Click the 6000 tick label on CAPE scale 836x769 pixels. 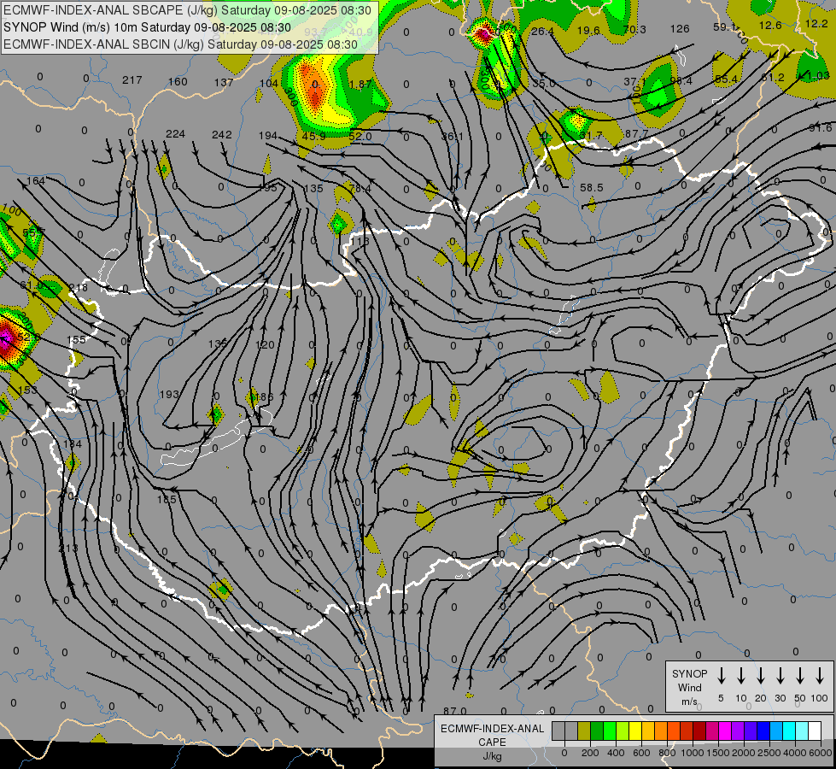tap(821, 753)
